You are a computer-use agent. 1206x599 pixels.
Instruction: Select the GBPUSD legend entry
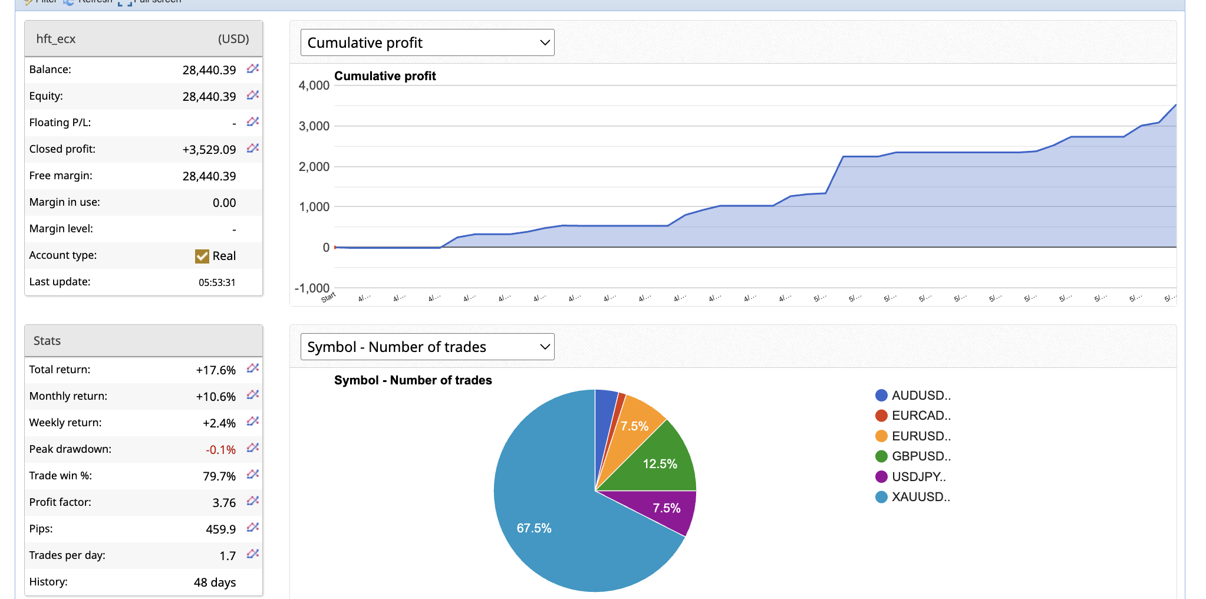(921, 456)
